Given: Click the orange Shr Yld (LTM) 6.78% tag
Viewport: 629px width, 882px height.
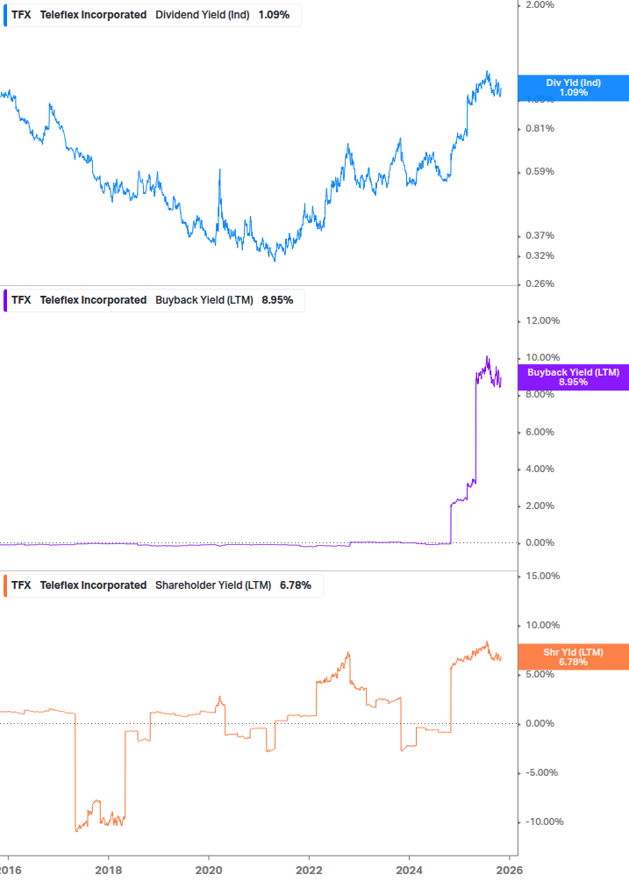Looking at the screenshot, I should pyautogui.click(x=574, y=657).
